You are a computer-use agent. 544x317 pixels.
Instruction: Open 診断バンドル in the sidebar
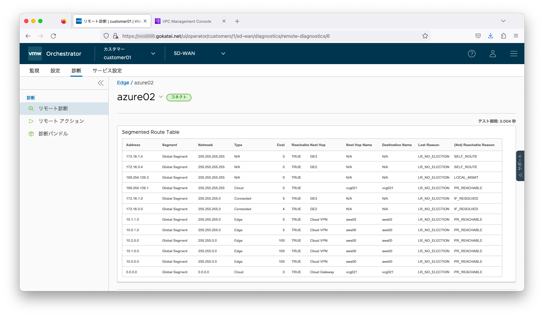coord(53,133)
